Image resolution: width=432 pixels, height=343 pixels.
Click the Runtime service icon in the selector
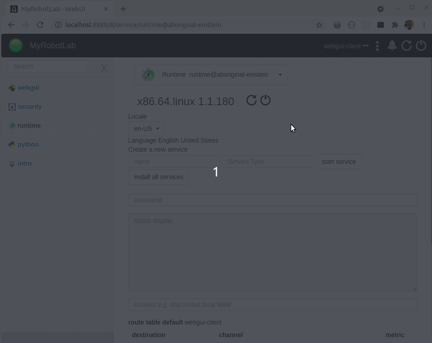click(148, 74)
